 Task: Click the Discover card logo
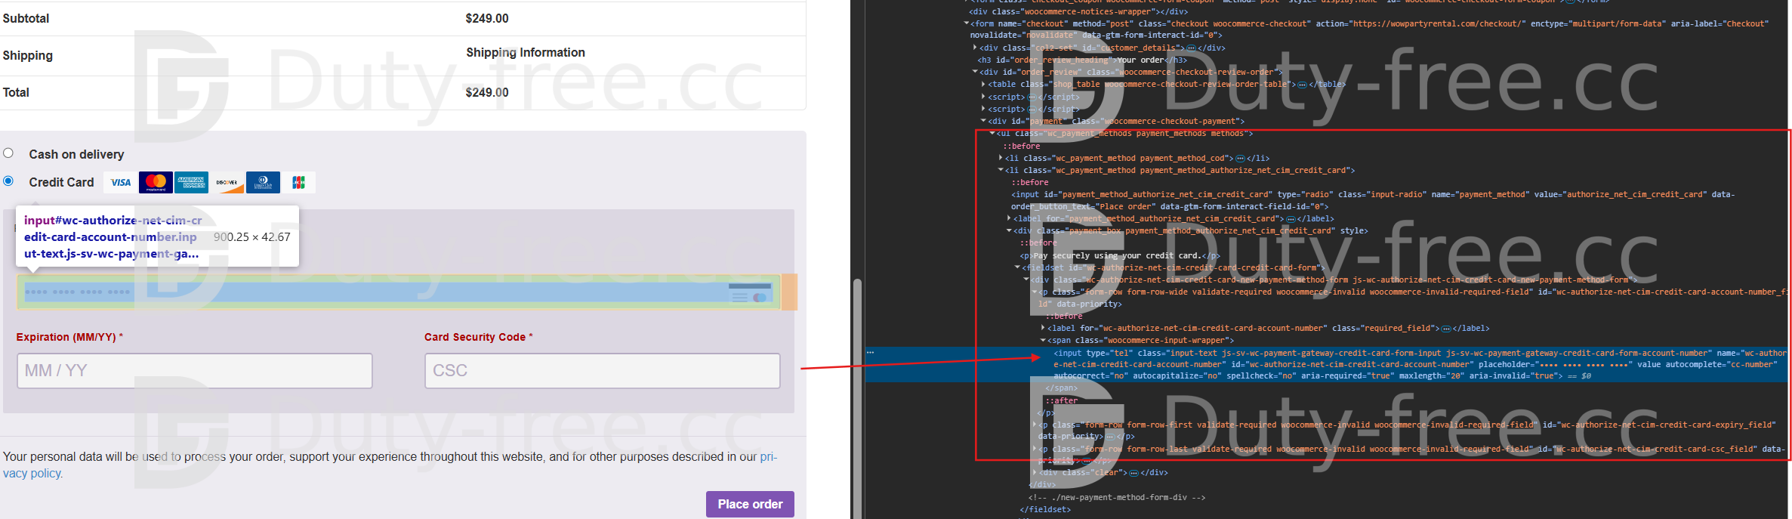point(227,183)
